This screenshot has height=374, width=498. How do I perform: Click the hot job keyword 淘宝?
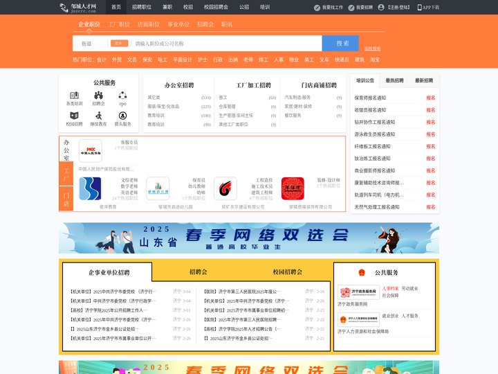click(x=375, y=60)
